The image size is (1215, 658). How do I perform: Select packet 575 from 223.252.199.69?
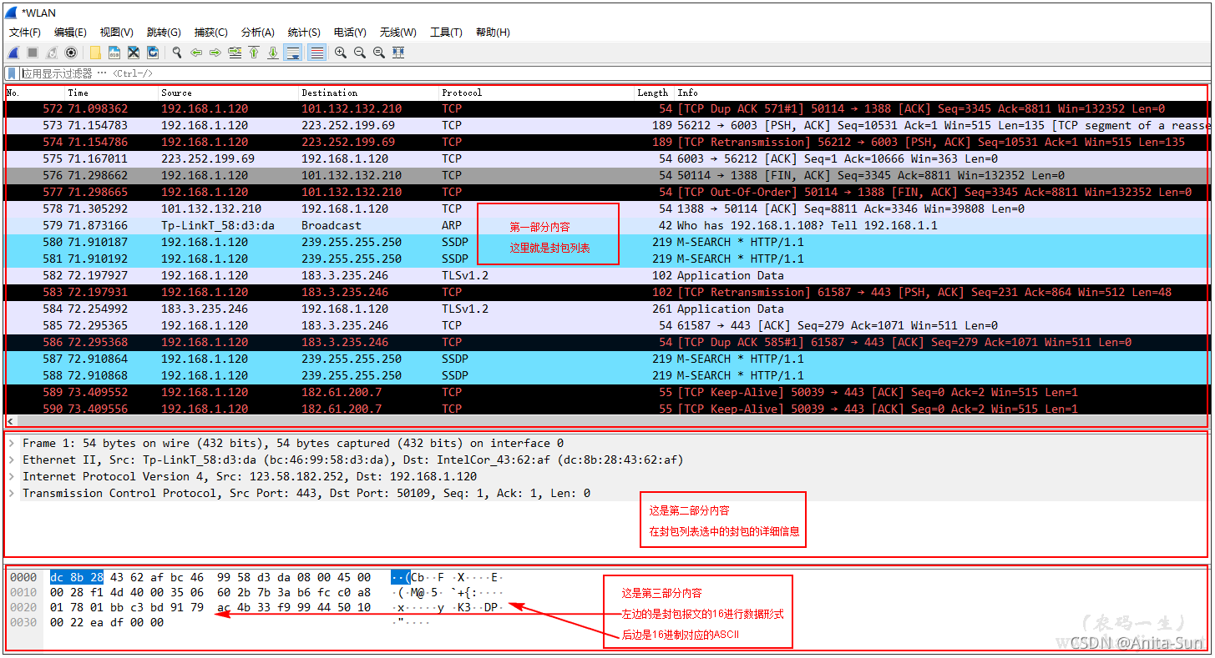coord(605,158)
